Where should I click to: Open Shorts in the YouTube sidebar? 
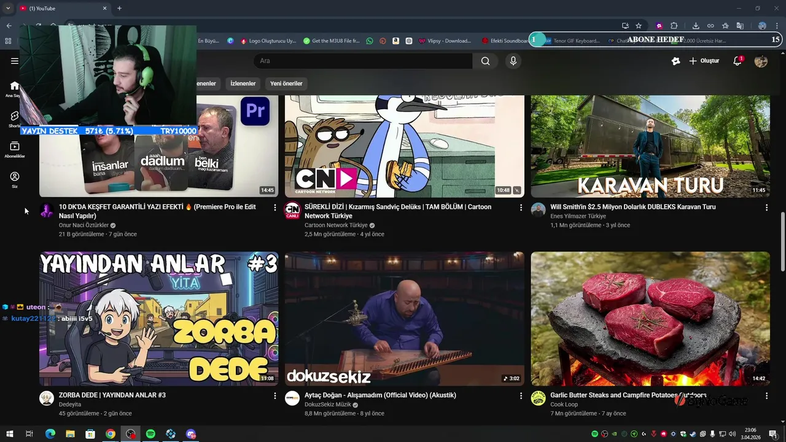tap(14, 119)
